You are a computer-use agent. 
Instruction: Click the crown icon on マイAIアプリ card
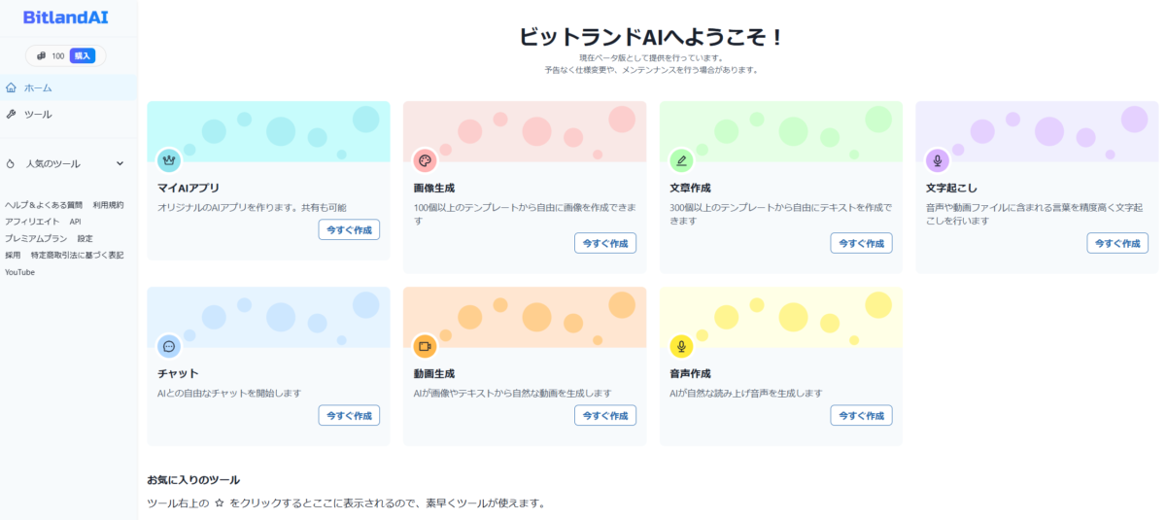(x=169, y=160)
